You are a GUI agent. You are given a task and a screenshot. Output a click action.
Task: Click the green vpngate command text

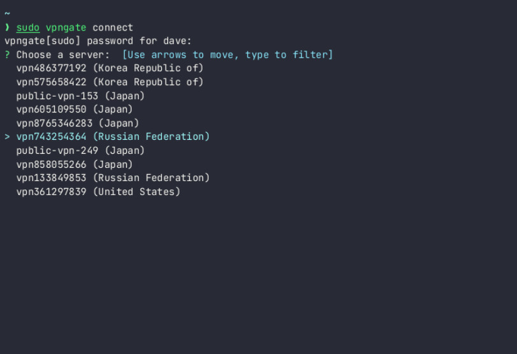pyautogui.click(x=66, y=27)
